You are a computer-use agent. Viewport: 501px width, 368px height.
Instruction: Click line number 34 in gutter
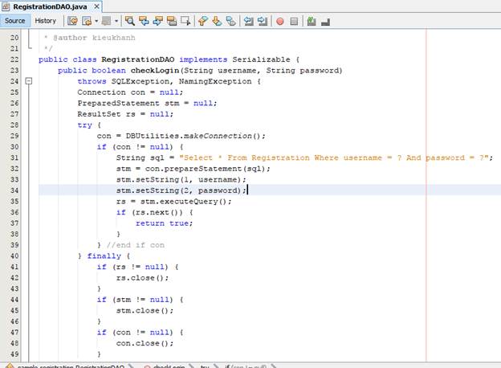click(14, 190)
